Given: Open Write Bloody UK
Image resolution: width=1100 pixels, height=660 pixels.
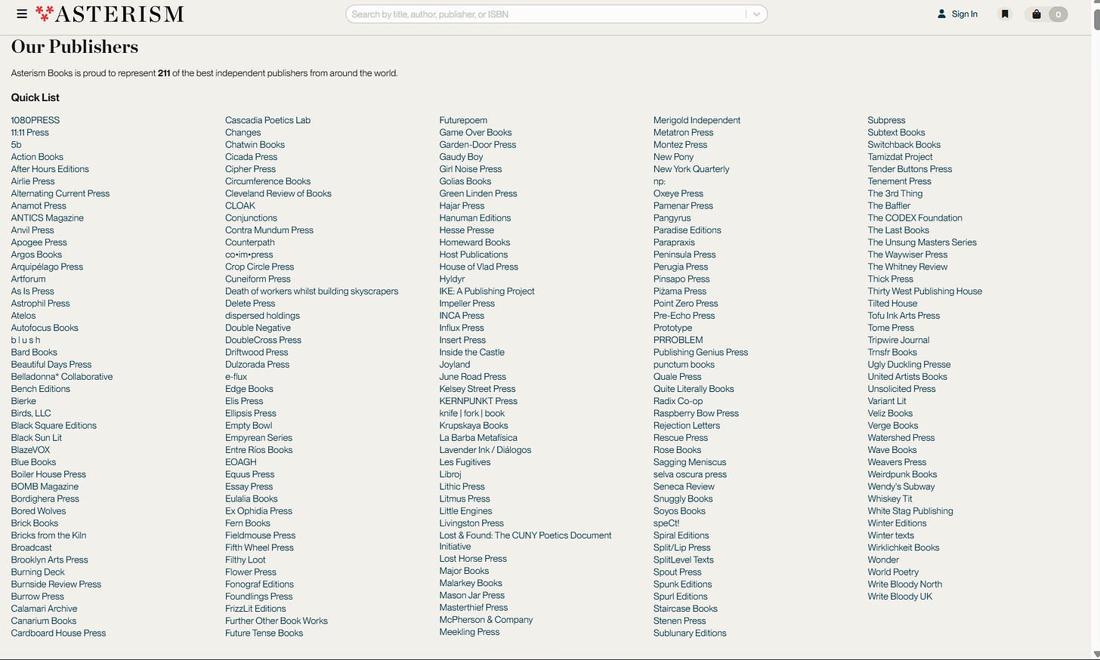Looking at the screenshot, I should pos(900,596).
